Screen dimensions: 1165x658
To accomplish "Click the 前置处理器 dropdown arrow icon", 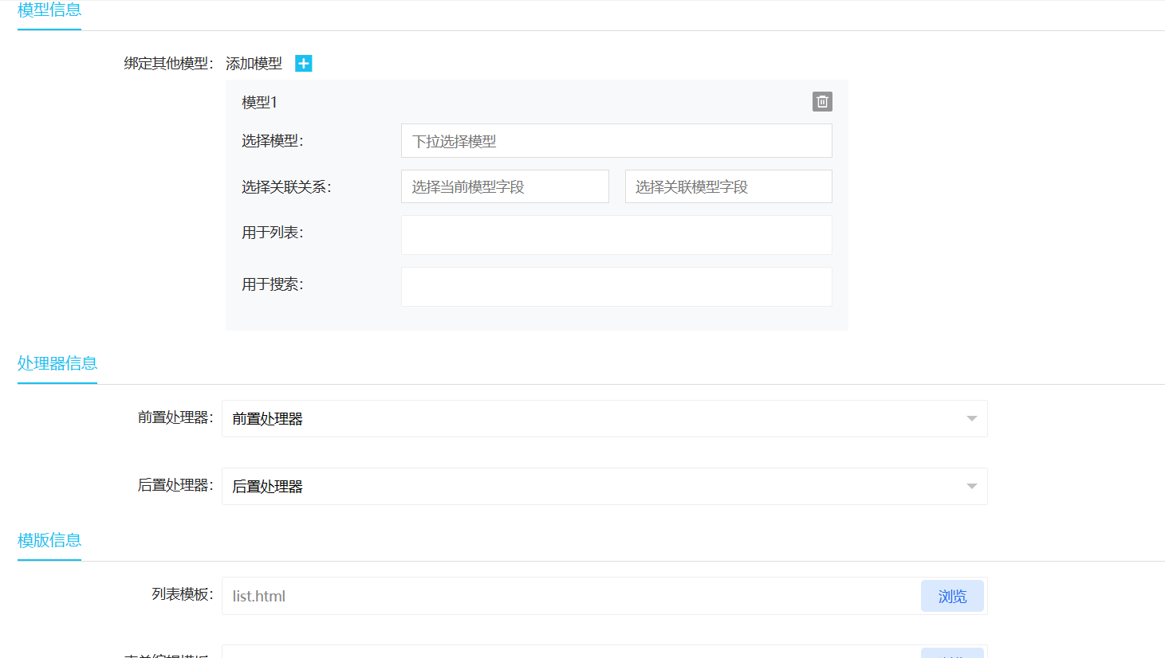I will (971, 419).
